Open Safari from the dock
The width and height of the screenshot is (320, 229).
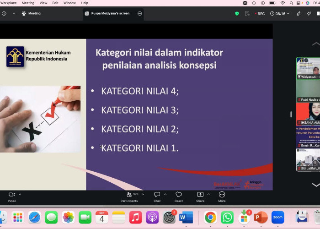coord(34,217)
